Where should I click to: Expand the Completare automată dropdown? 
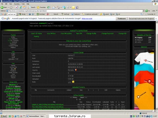[x=98, y=14]
